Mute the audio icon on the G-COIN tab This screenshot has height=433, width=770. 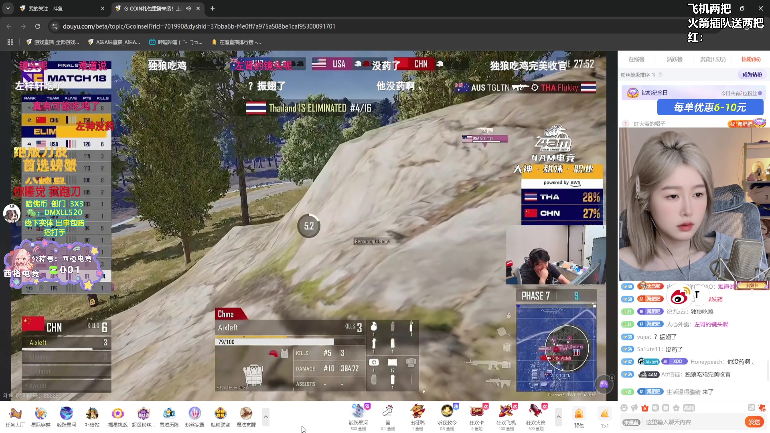pyautogui.click(x=188, y=8)
